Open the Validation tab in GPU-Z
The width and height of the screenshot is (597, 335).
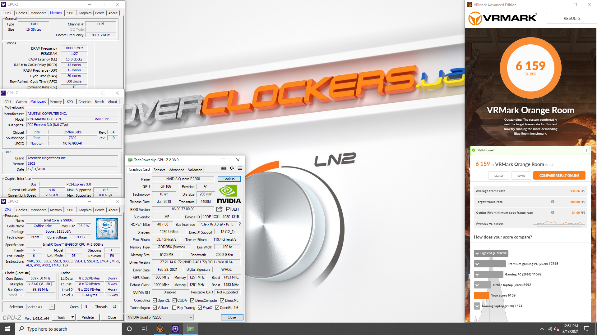tap(195, 170)
